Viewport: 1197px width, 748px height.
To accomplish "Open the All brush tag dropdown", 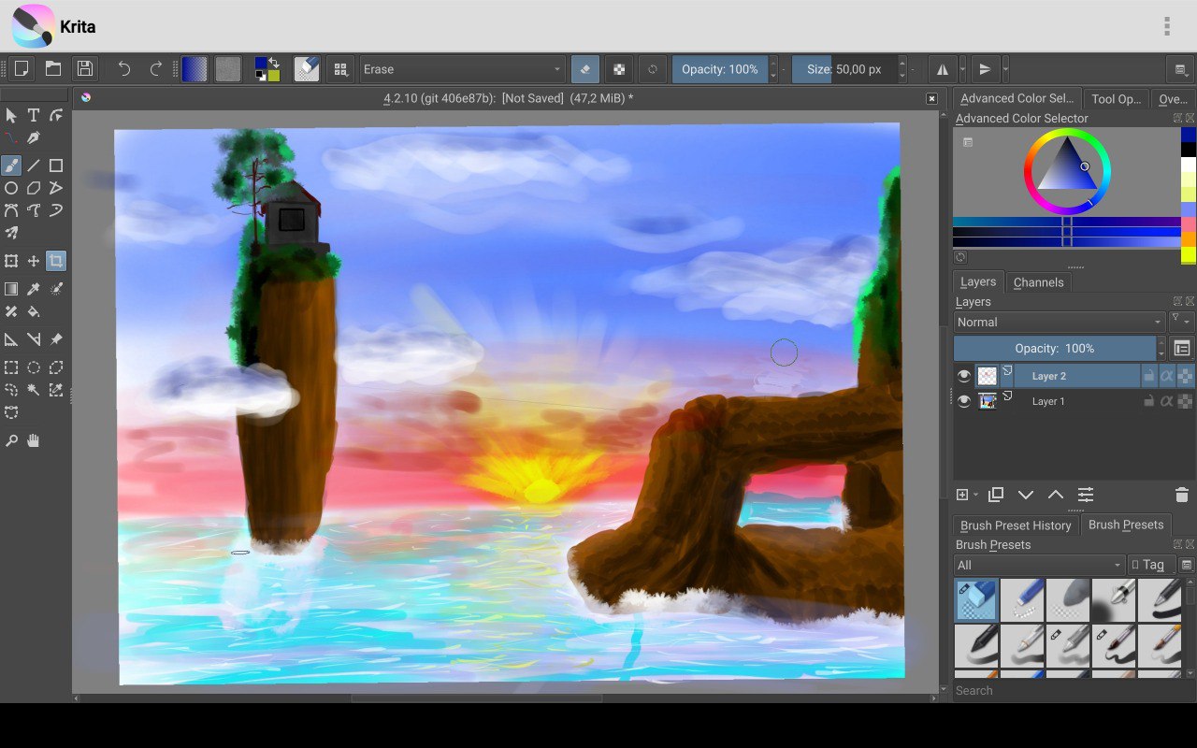I will [x=1038, y=565].
